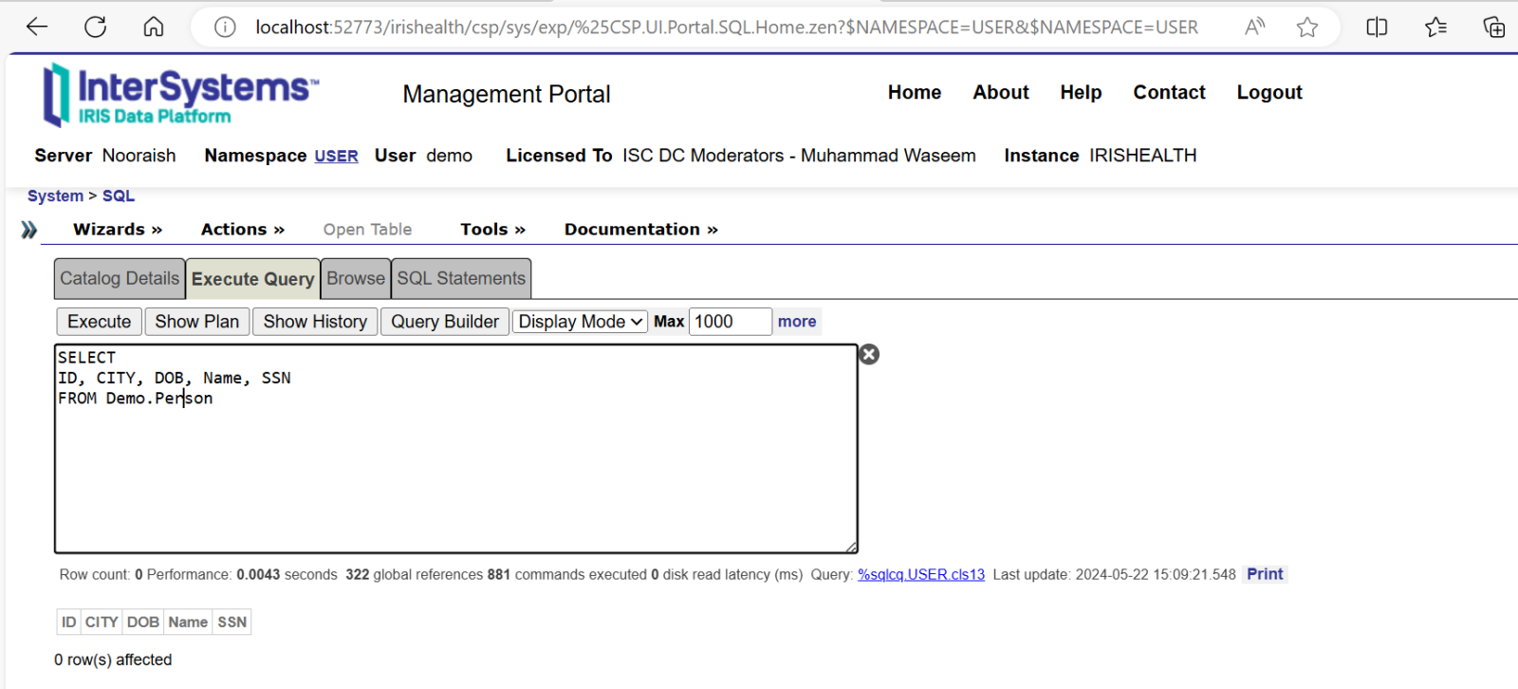Add page to favorites with star icon

pyautogui.click(x=1307, y=28)
